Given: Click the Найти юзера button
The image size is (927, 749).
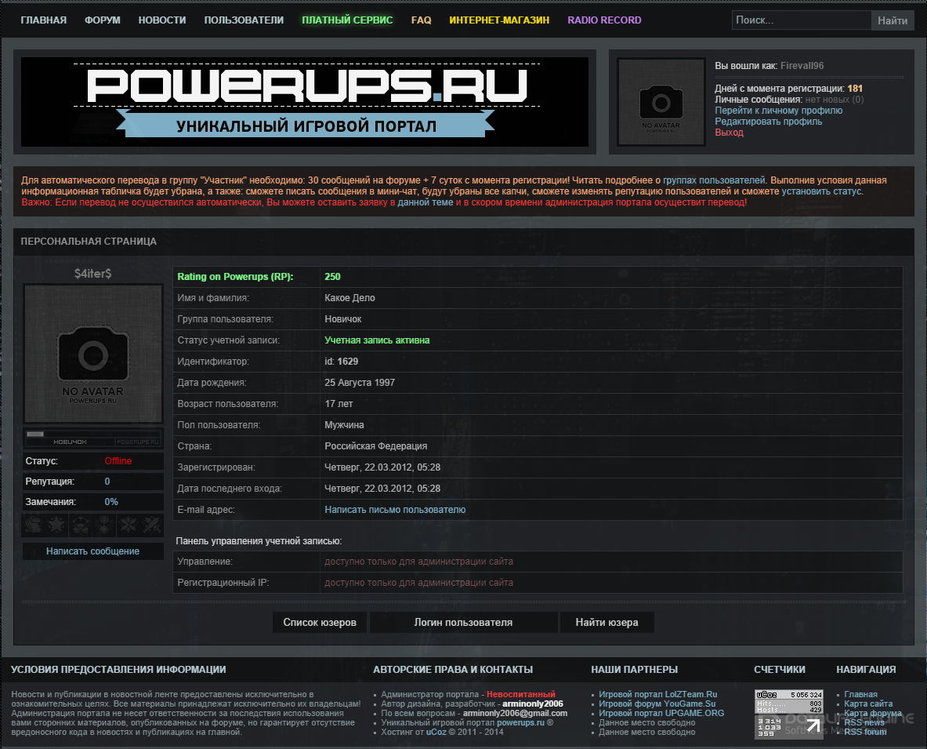Looking at the screenshot, I should click(607, 623).
